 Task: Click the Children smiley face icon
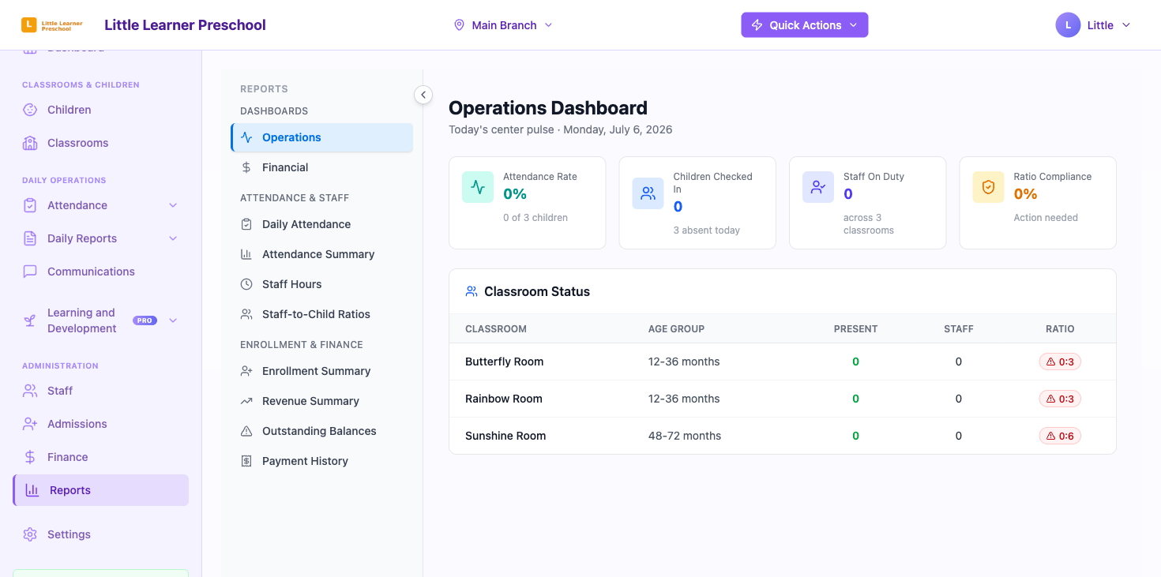pos(30,110)
